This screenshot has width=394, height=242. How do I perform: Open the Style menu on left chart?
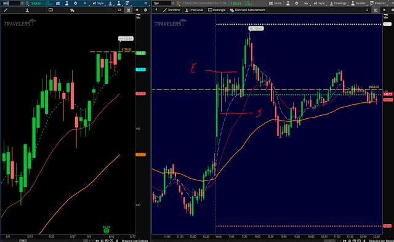point(98,3)
